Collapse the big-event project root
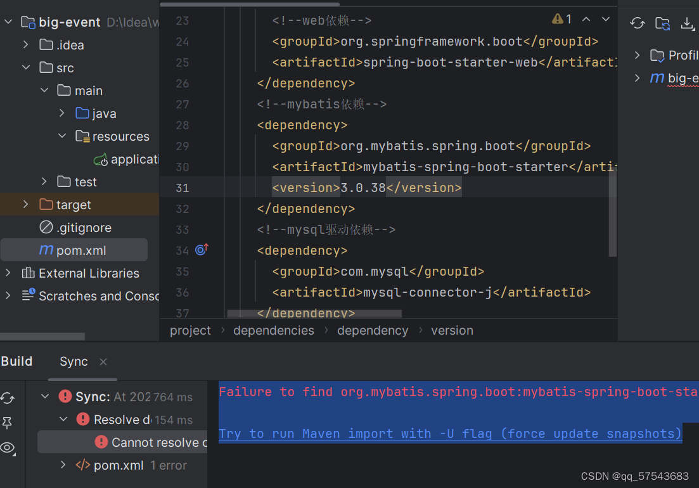Viewport: 699px width, 488px height. point(8,22)
